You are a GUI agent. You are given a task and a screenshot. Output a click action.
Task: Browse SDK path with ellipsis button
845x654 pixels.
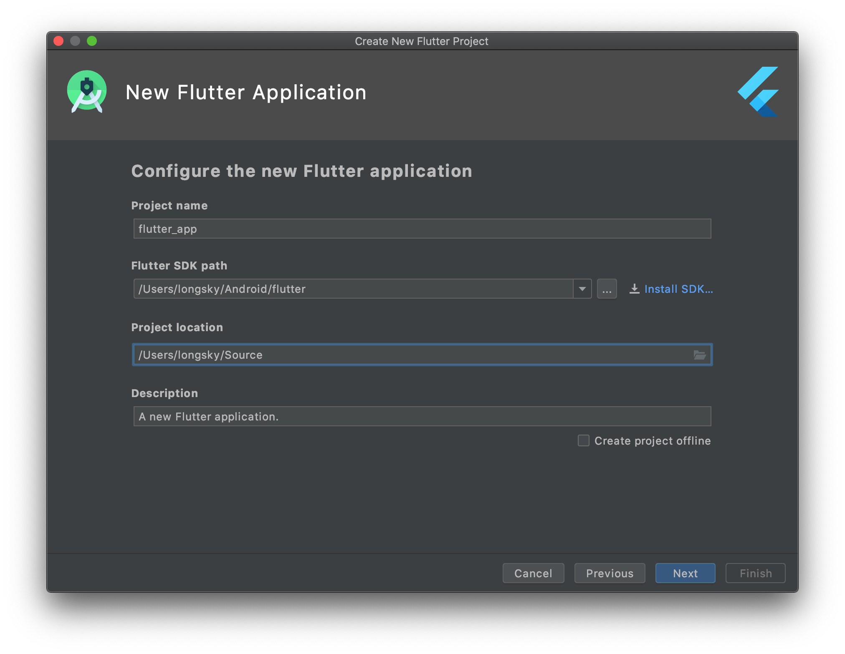[607, 289]
